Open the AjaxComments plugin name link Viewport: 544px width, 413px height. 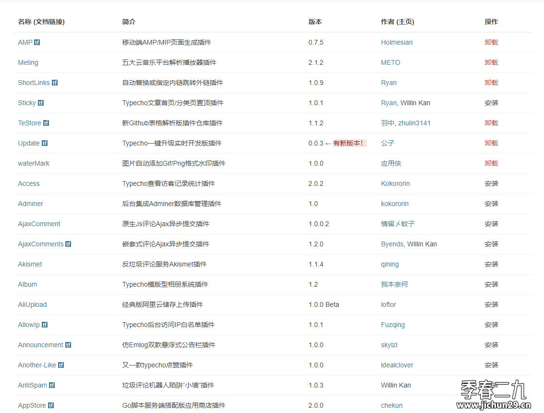(x=41, y=244)
